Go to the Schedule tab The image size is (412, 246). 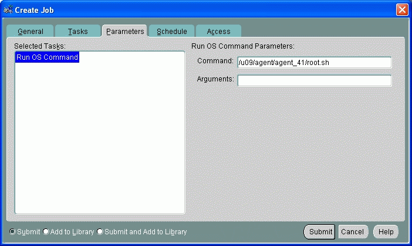[171, 32]
